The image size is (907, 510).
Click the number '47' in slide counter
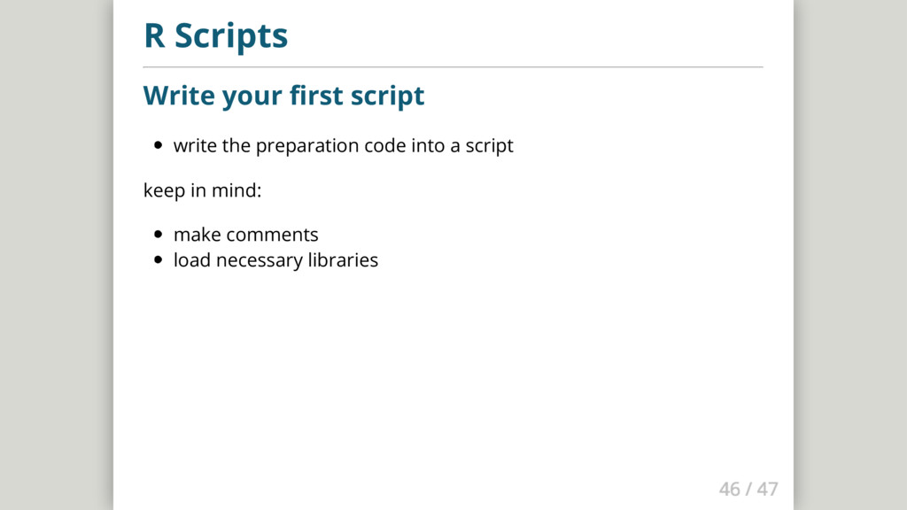(x=767, y=489)
